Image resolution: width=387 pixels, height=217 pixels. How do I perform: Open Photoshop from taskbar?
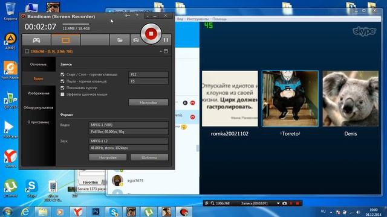tap(96, 212)
